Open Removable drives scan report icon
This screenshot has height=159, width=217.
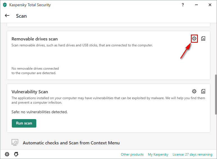[203, 38]
